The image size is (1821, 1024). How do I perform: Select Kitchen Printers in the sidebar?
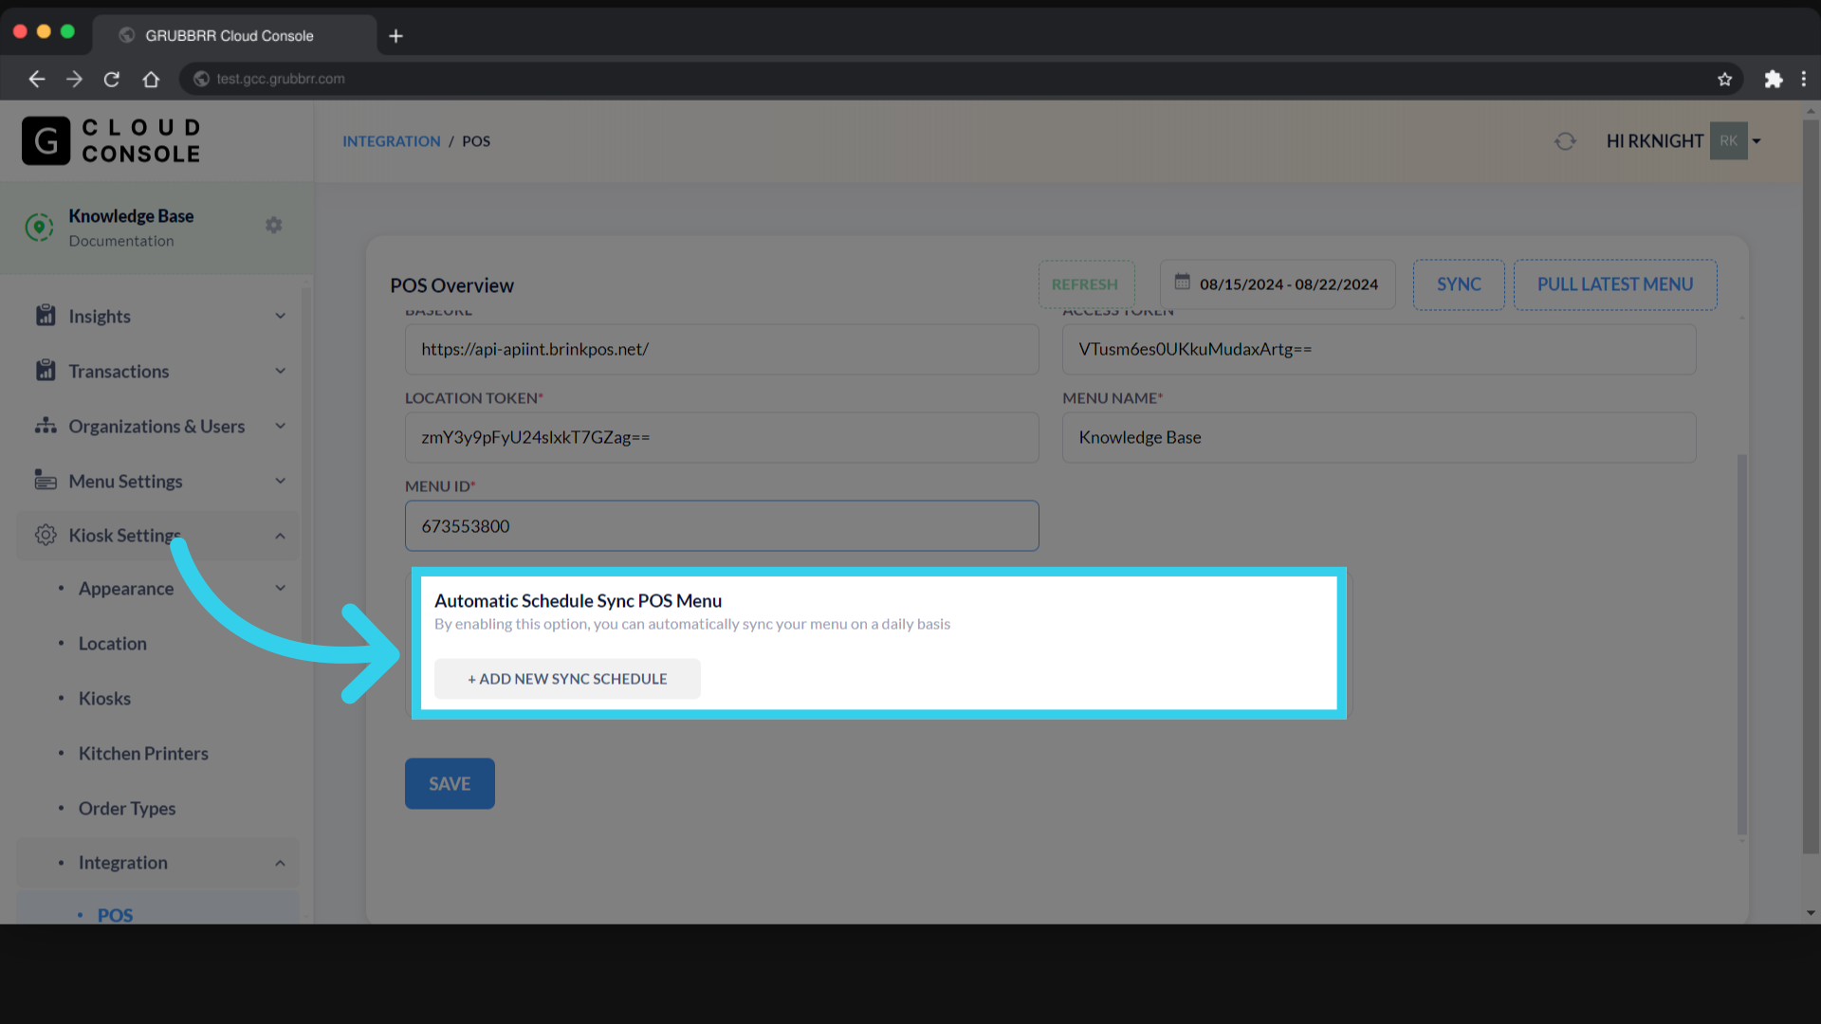[143, 753]
